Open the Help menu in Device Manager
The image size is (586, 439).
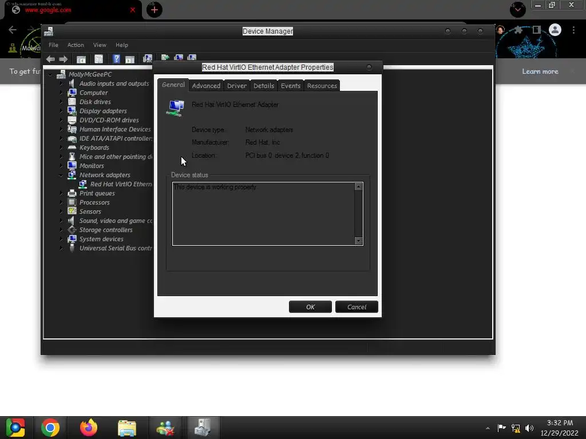[122, 45]
